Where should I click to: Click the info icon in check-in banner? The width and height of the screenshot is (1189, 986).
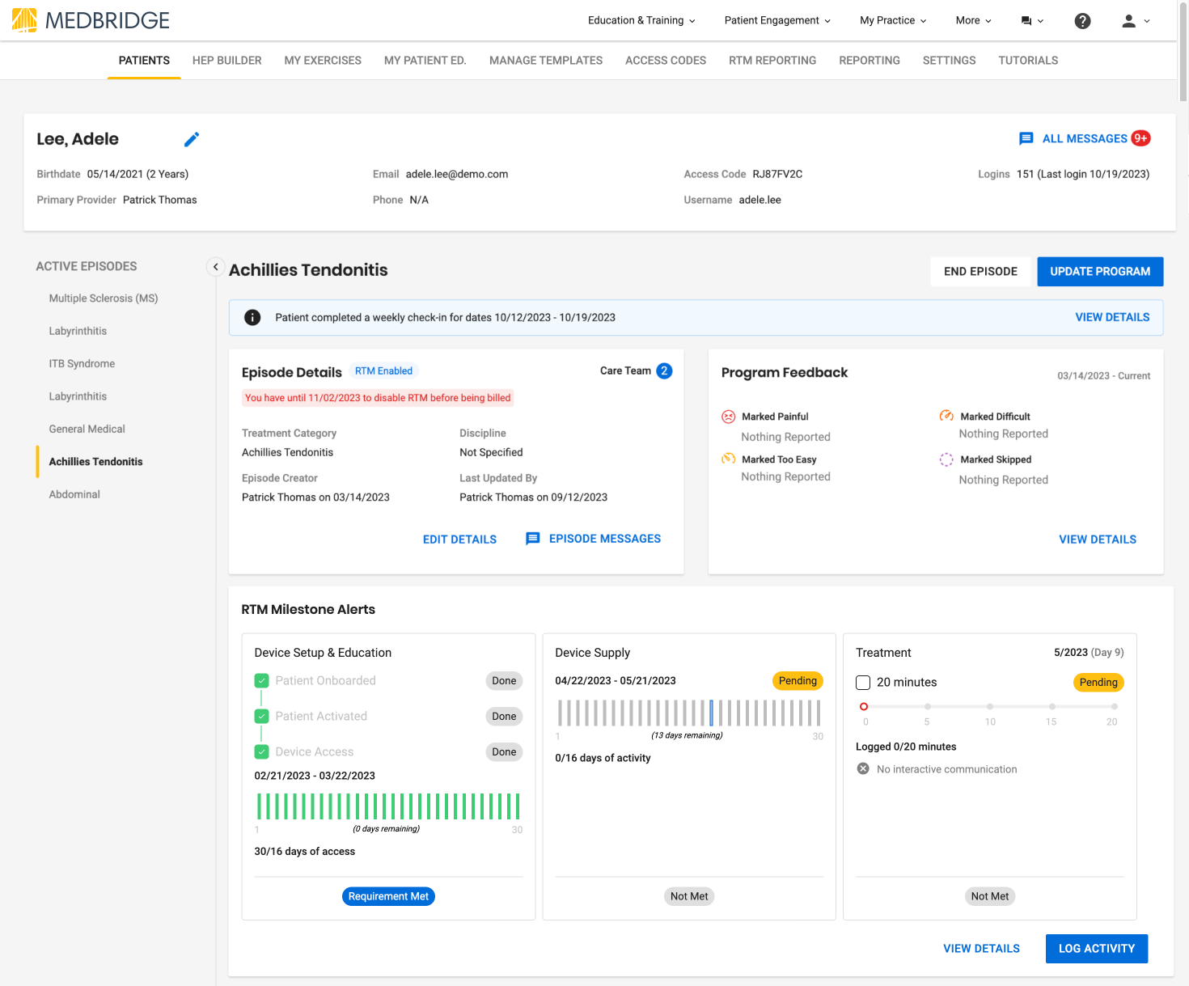[x=252, y=317]
